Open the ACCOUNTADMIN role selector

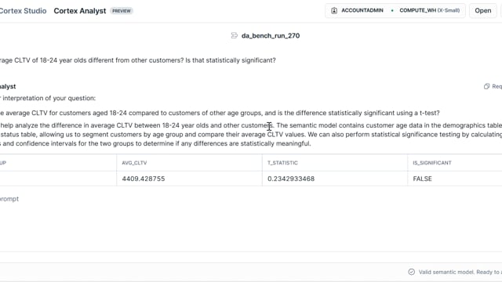(358, 10)
